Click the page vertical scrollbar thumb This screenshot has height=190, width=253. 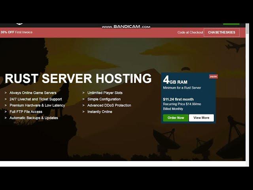247,28
